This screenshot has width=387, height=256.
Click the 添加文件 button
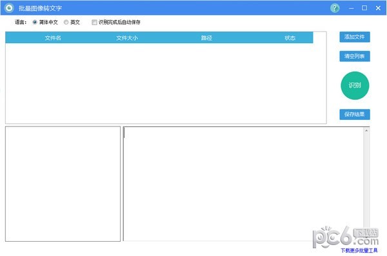[355, 37]
